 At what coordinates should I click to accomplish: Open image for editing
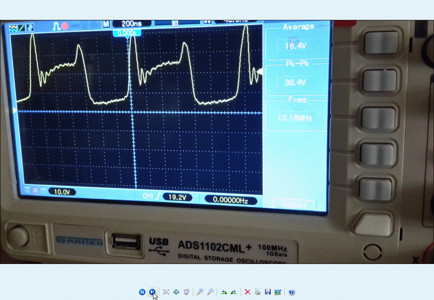click(x=278, y=292)
